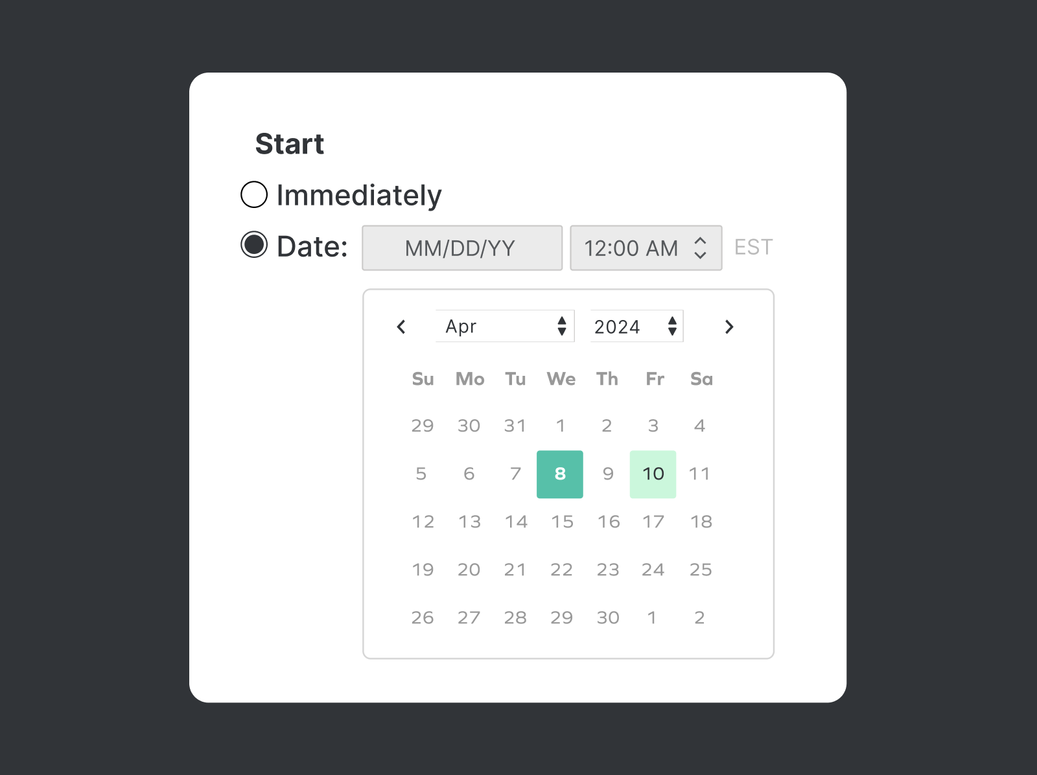Viewport: 1037px width, 775px height.
Task: Select April 15 on the calendar
Action: [561, 522]
